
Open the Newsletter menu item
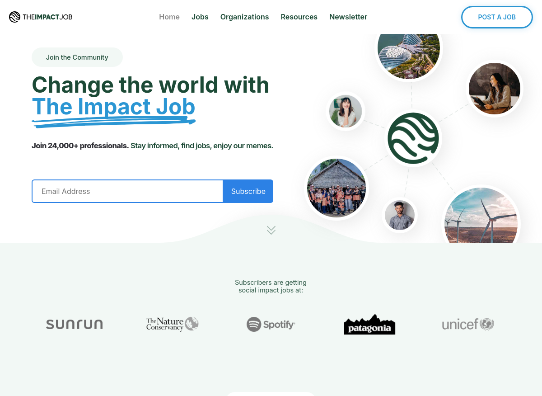pyautogui.click(x=348, y=17)
